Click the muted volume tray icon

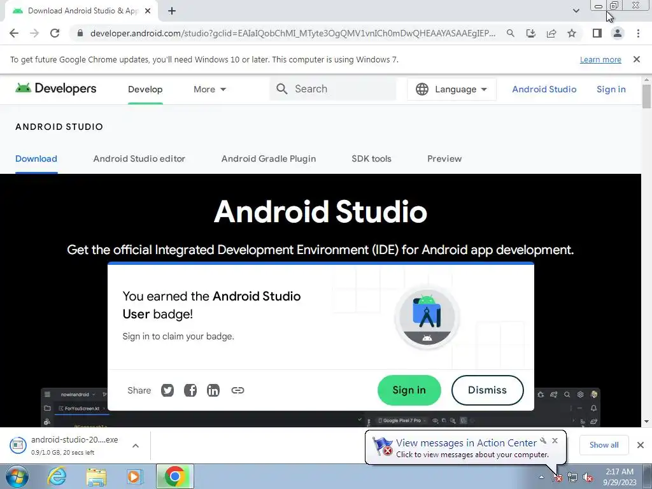[x=588, y=477]
